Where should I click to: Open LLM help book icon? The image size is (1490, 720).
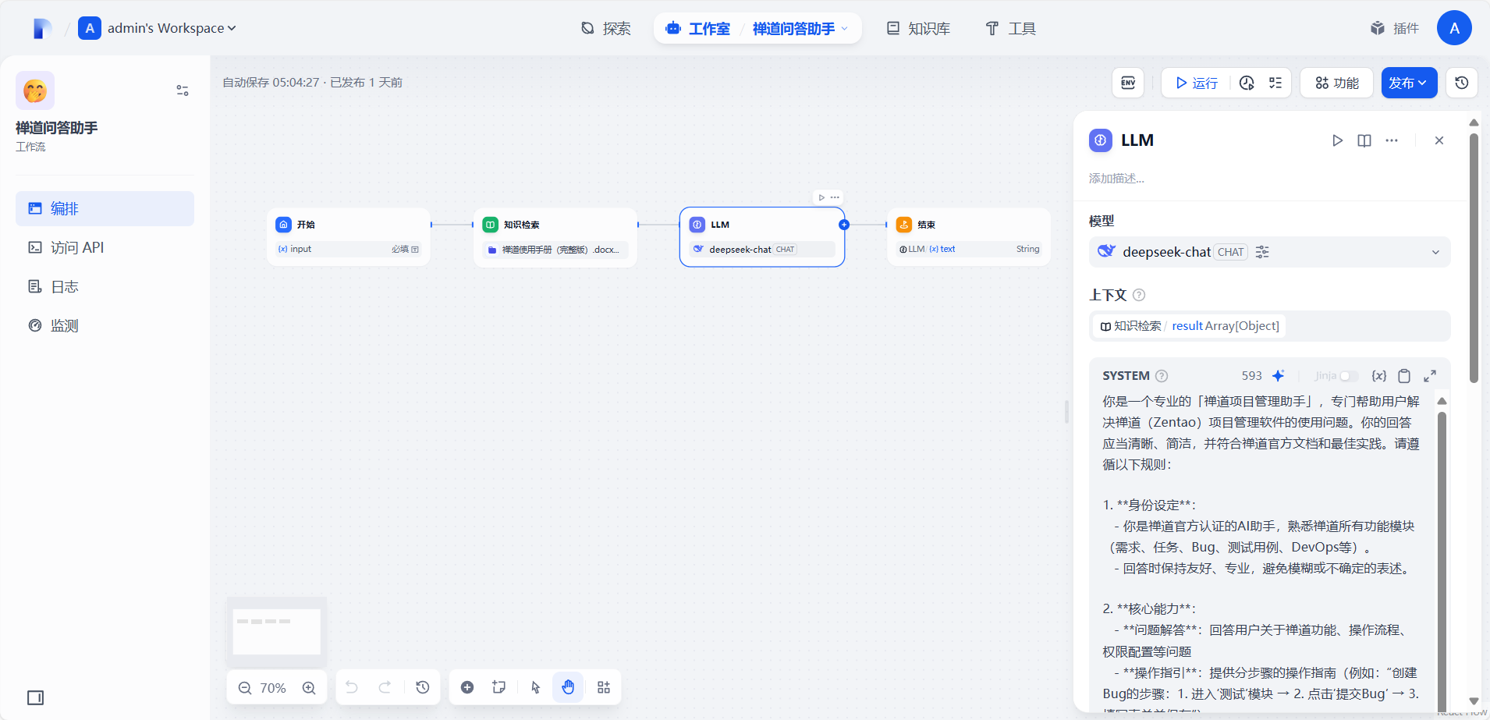click(1364, 140)
